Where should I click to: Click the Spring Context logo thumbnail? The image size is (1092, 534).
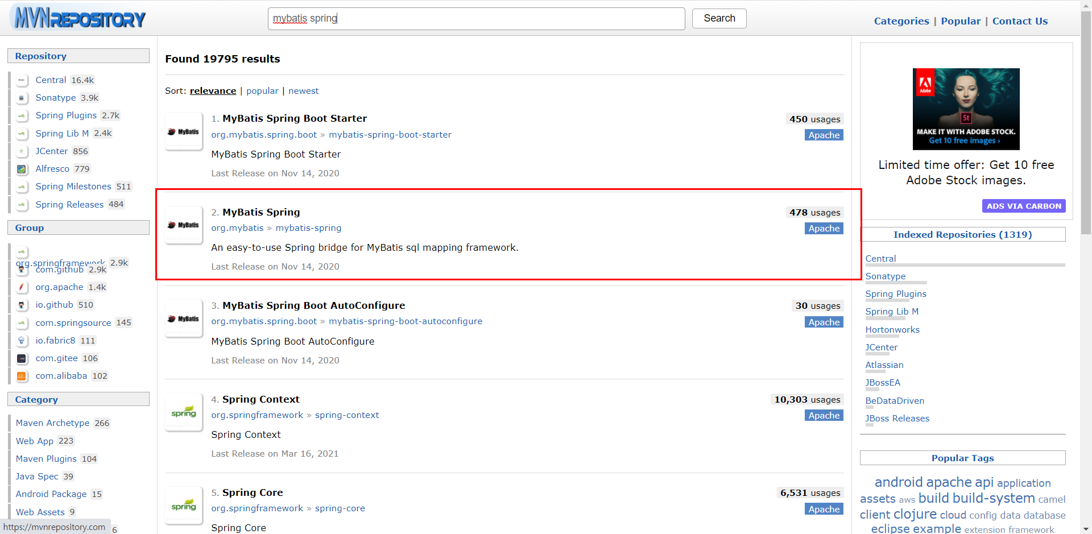click(x=184, y=412)
